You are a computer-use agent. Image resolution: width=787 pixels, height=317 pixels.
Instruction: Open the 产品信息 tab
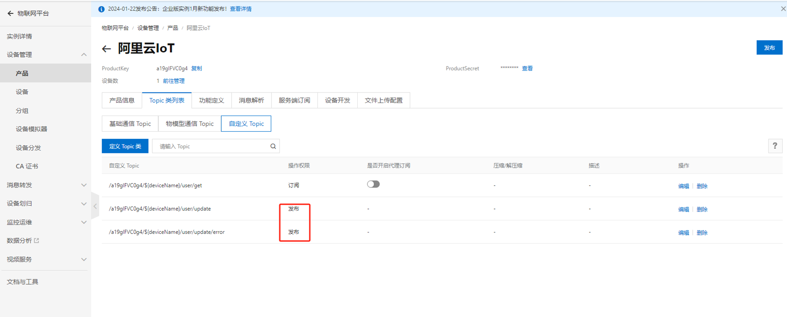click(x=122, y=100)
